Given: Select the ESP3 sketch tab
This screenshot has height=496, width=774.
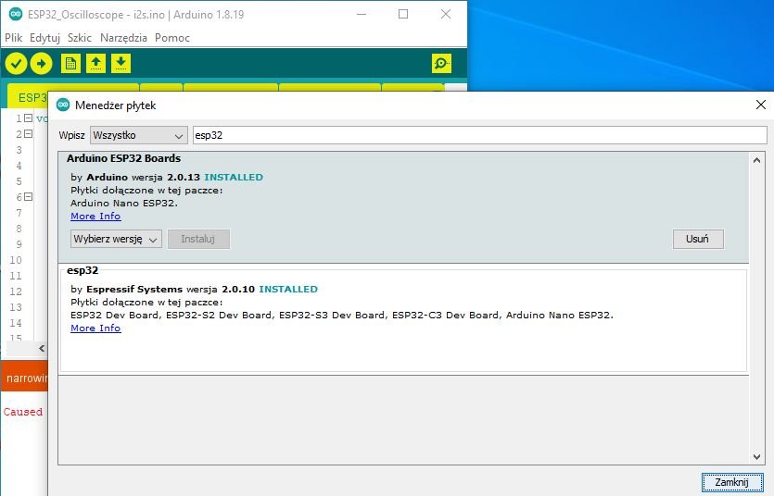Looking at the screenshot, I should click(x=29, y=97).
